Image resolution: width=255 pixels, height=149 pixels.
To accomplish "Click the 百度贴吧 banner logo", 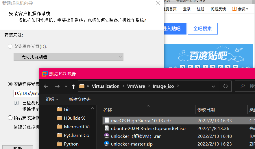I will [x=208, y=56].
